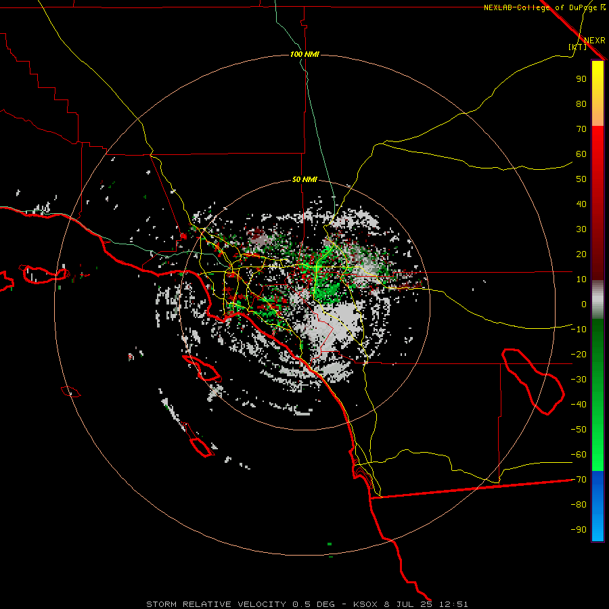Click the [KT] units label
The image size is (609, 609).
pyautogui.click(x=578, y=47)
